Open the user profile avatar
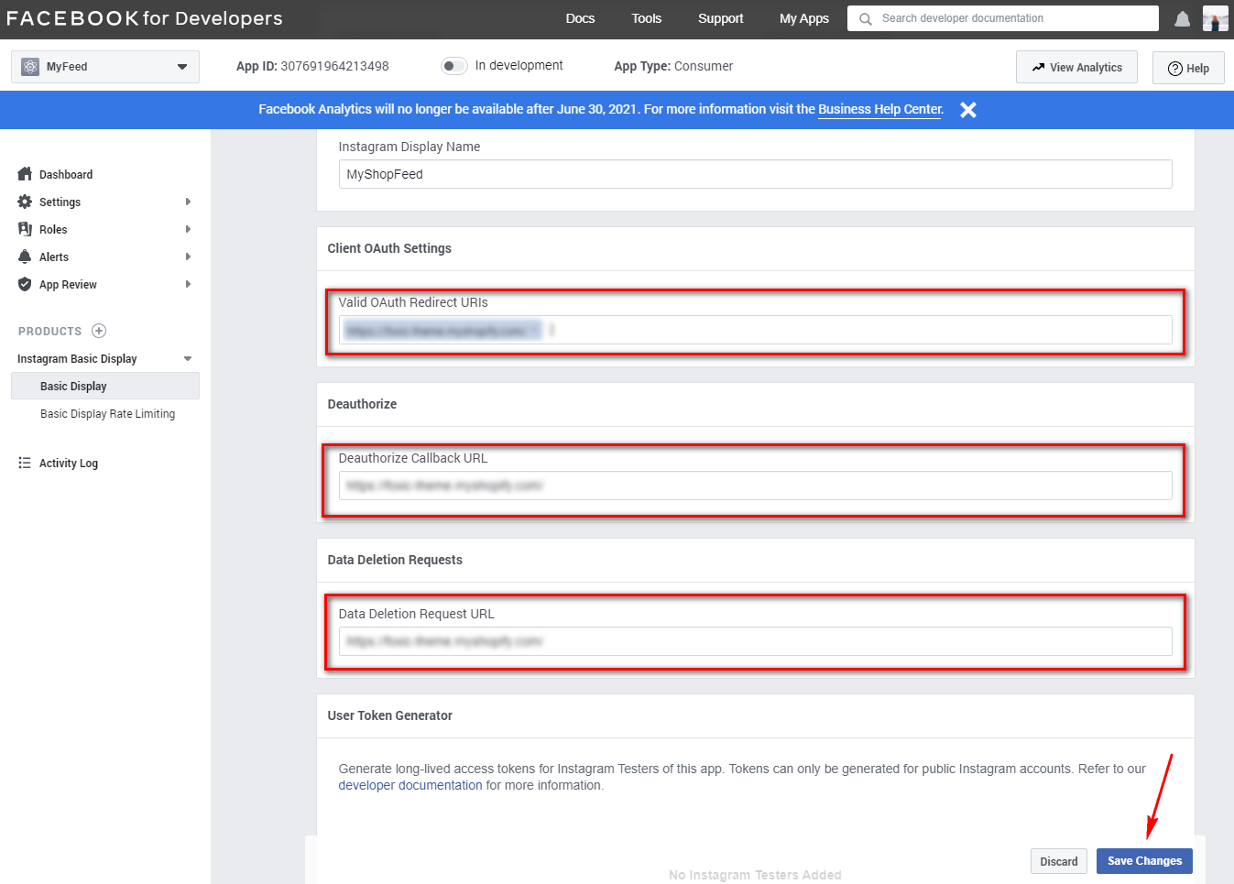1234x884 pixels. point(1215,18)
